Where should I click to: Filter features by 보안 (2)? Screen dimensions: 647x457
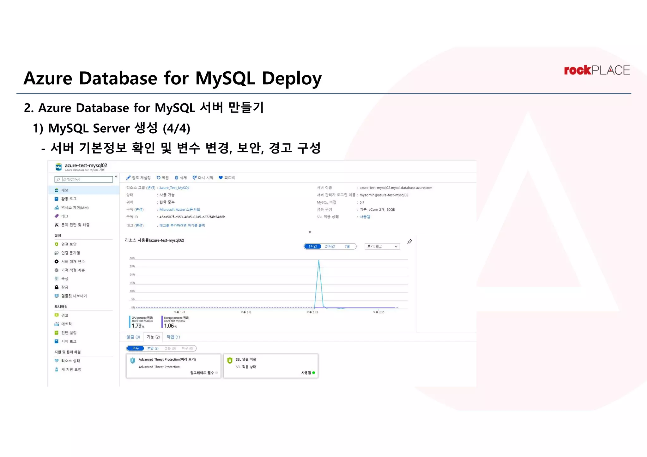tap(153, 348)
